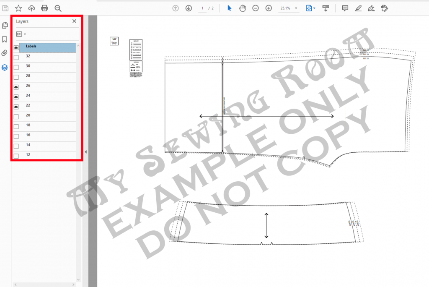
Task: Open the zoom percentage dropdown
Action: click(x=296, y=8)
